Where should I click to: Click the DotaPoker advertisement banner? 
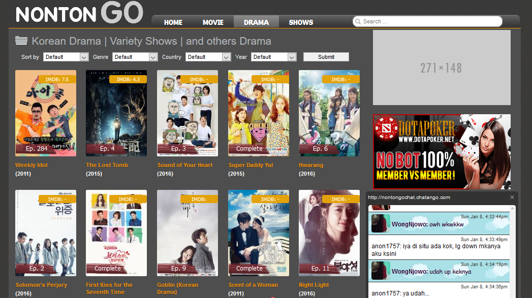coord(442,152)
